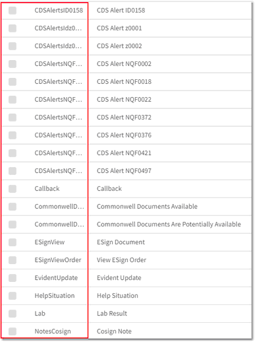Toggle the HelpSituation checkbox
255x342 pixels.
(13, 296)
